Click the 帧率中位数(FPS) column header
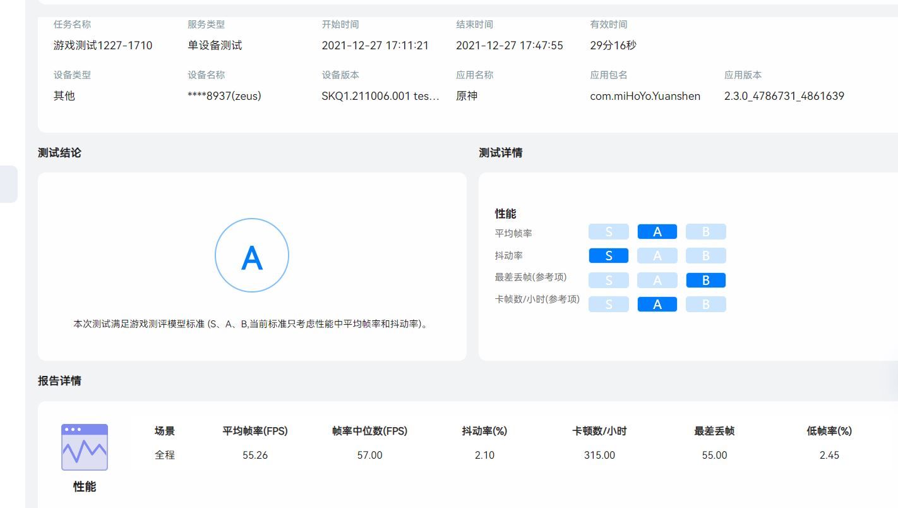 point(370,431)
